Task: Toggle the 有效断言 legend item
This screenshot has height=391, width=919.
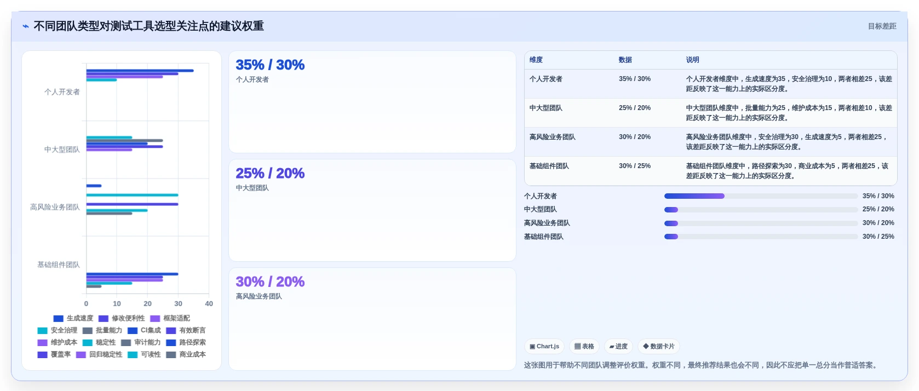Action: click(186, 330)
